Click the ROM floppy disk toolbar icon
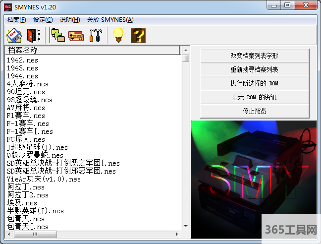The height and width of the screenshot is (244, 321). point(14,35)
